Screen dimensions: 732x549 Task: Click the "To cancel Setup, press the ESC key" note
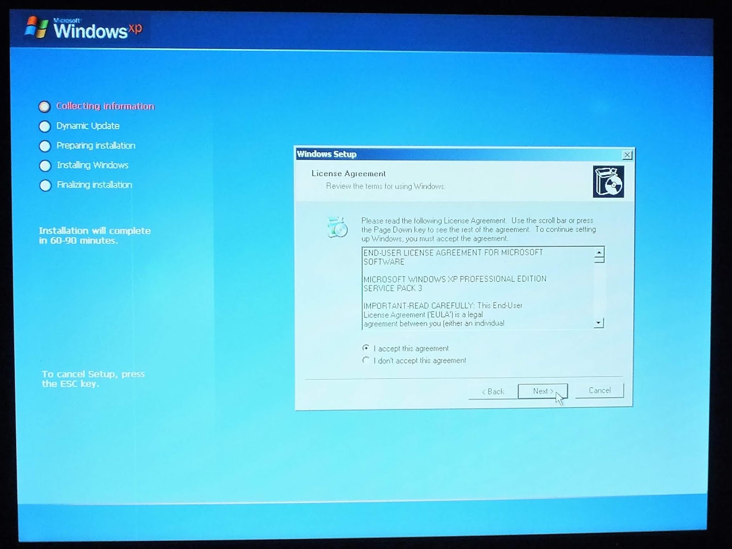coord(93,379)
